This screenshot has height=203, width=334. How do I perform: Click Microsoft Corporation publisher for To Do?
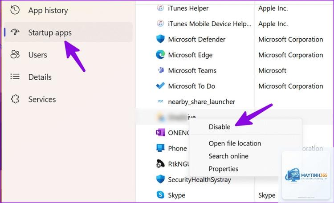(x=290, y=86)
